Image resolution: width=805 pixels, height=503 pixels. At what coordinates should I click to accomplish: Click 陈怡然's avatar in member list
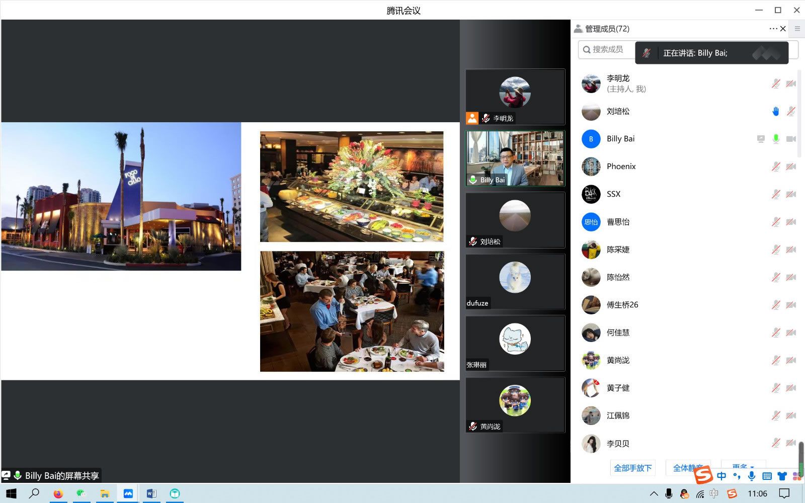(x=591, y=277)
